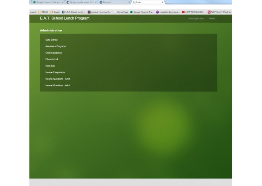Screen dimensions: 262x186
Task: Open craigslist des moines bookmark
Action: 168,12
